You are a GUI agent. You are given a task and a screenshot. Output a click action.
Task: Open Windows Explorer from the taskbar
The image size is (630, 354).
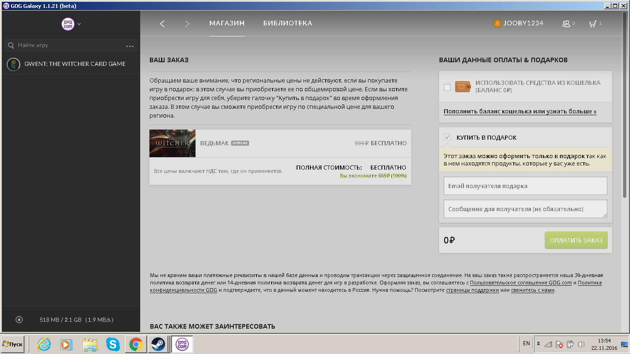tap(90, 344)
